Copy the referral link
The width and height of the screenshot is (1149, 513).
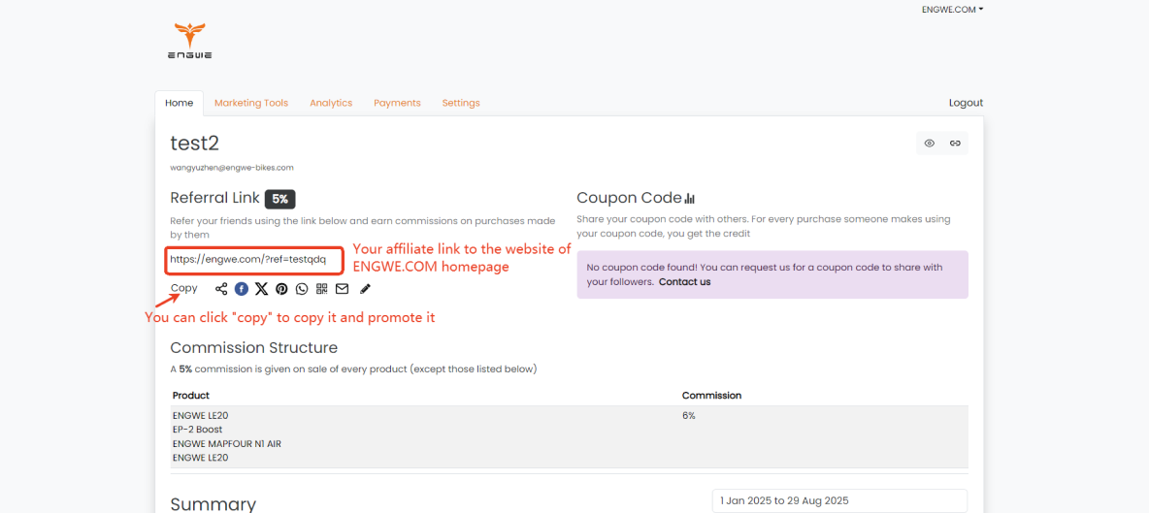point(184,288)
